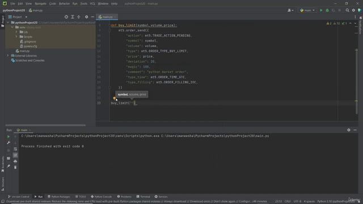
Task: Collapse the venv folder node
Action: (x=12, y=27)
